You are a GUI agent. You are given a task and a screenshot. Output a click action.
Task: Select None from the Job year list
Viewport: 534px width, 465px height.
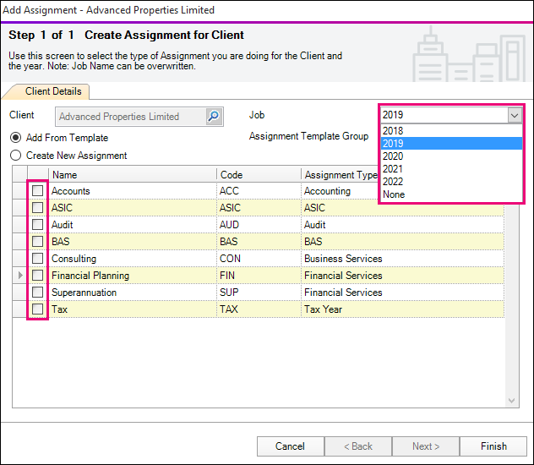(x=393, y=194)
